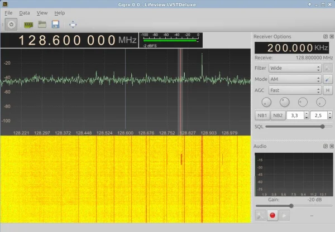Click the 128.600 000 MHz frequency display
This screenshot has width=335, height=232.
[67, 41]
